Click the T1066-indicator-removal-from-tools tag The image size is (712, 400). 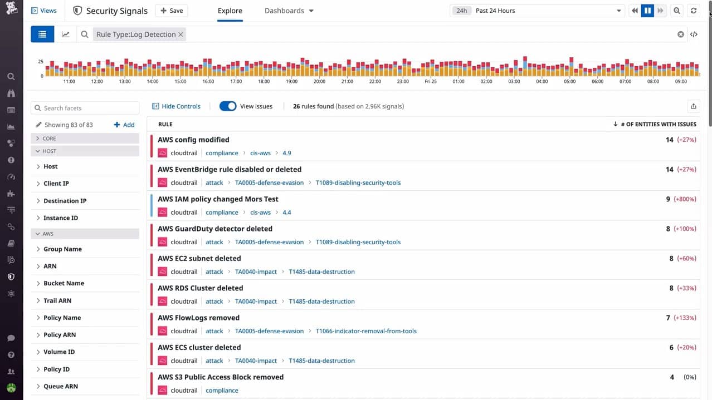(366, 331)
